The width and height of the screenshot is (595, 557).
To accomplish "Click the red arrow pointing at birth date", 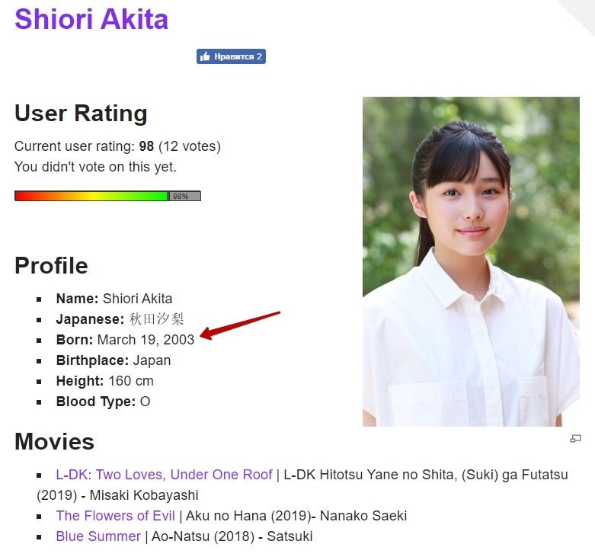I will coord(241,325).
